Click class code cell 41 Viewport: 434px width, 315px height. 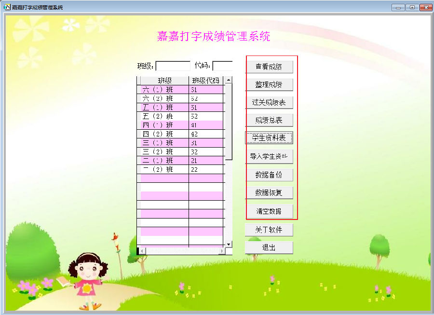pos(206,125)
